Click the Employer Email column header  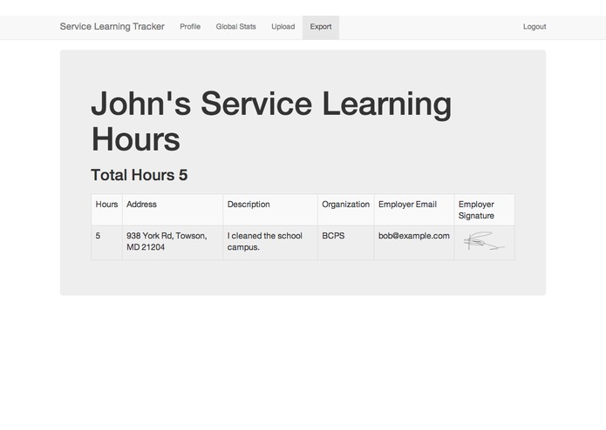point(414,210)
